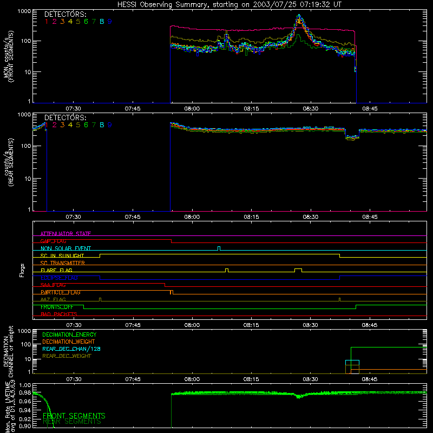433x433 pixels.
Task: Click the counts/s (REAR SEGMENTS) axis label
Action: pos(8,162)
